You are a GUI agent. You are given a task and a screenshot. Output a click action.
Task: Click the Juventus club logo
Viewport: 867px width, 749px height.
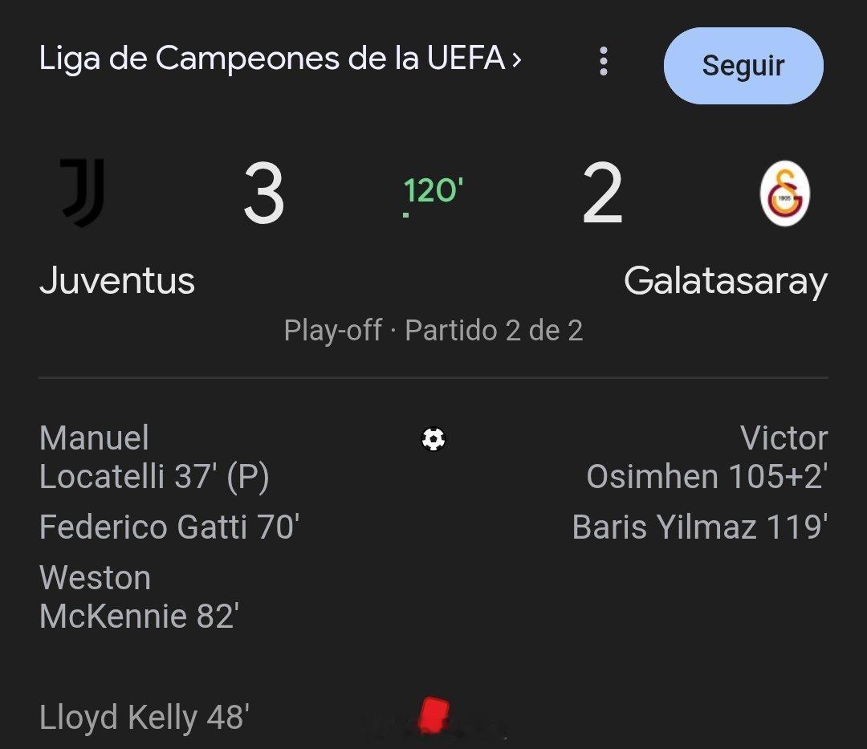coord(83,193)
